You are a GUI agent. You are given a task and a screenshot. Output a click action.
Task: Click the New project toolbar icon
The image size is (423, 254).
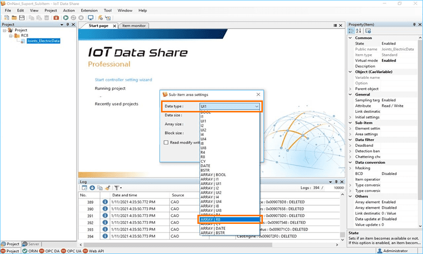tap(7, 18)
